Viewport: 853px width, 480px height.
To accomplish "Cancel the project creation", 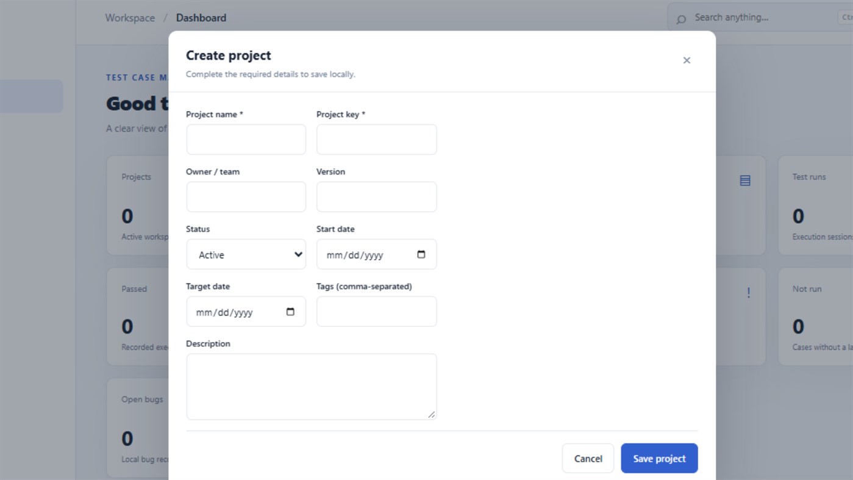I will point(588,459).
